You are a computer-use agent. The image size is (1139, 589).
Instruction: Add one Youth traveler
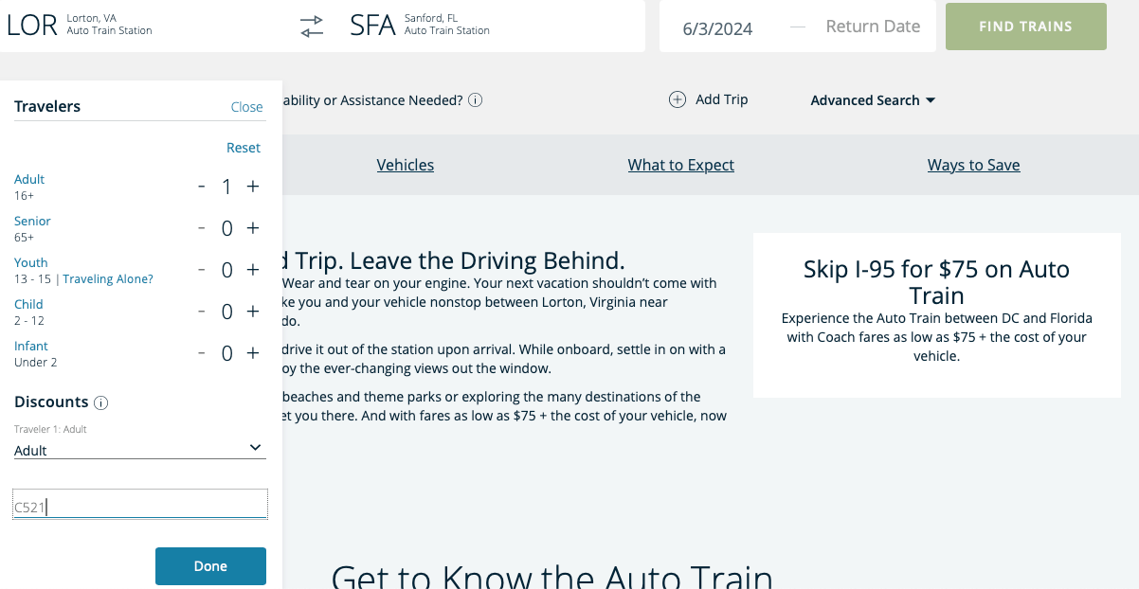(253, 269)
